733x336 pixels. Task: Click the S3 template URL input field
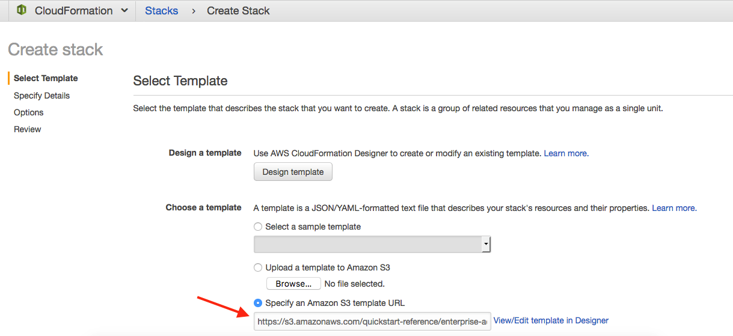[372, 322]
